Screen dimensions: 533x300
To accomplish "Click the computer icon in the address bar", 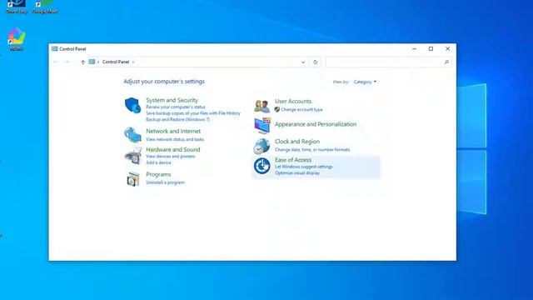I will coord(92,62).
